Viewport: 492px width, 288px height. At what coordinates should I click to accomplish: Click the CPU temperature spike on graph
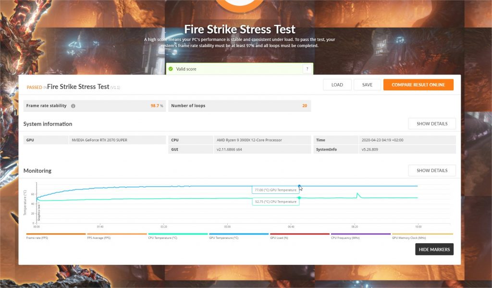pos(357,195)
